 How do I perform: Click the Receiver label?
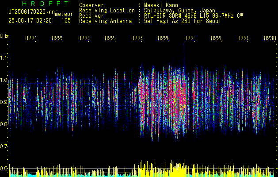tap(91, 16)
